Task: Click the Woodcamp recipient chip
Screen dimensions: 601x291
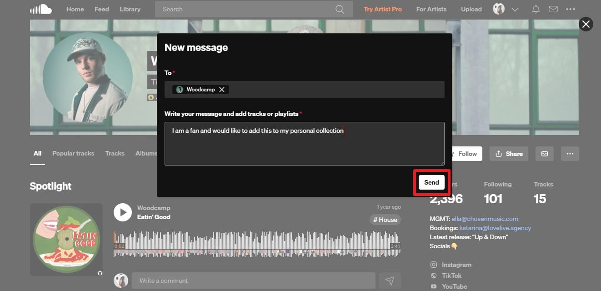Action: pos(200,90)
